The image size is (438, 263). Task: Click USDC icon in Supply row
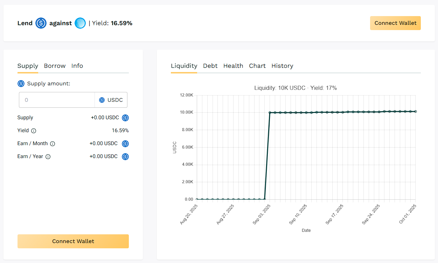pyautogui.click(x=125, y=118)
